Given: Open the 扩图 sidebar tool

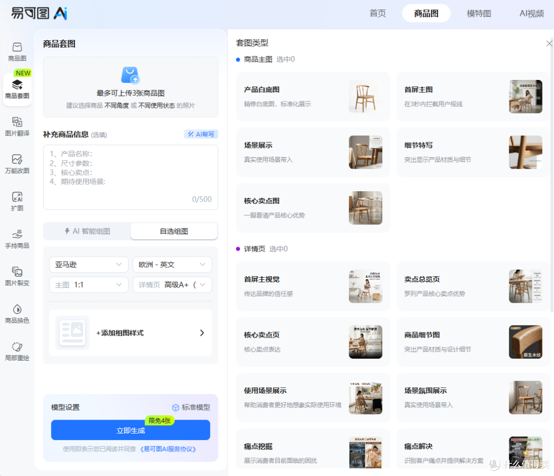Looking at the screenshot, I should point(17,201).
